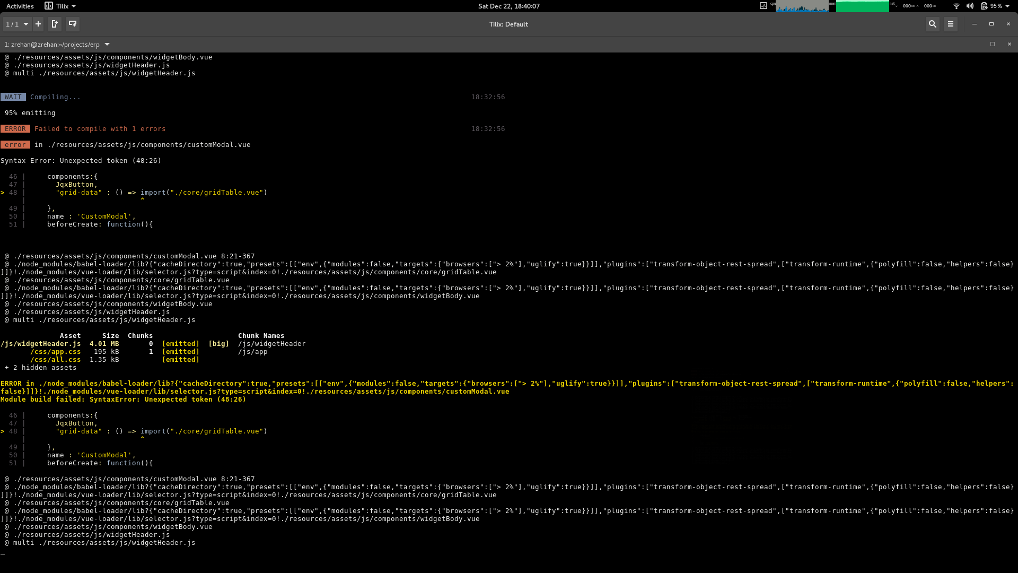Click the Tilix: Default window title
Viewport: 1018px width, 573px height.
tap(508, 24)
